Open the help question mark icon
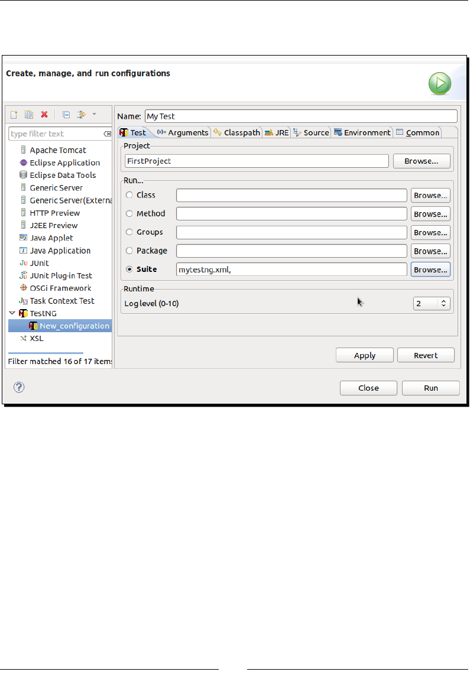The image size is (470, 675). [19, 387]
